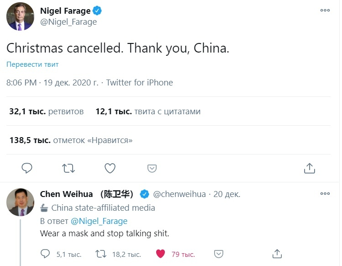Screen dimensions: 342x266
Task: Reply to Chen Weihua's comment
Action: click(x=45, y=254)
